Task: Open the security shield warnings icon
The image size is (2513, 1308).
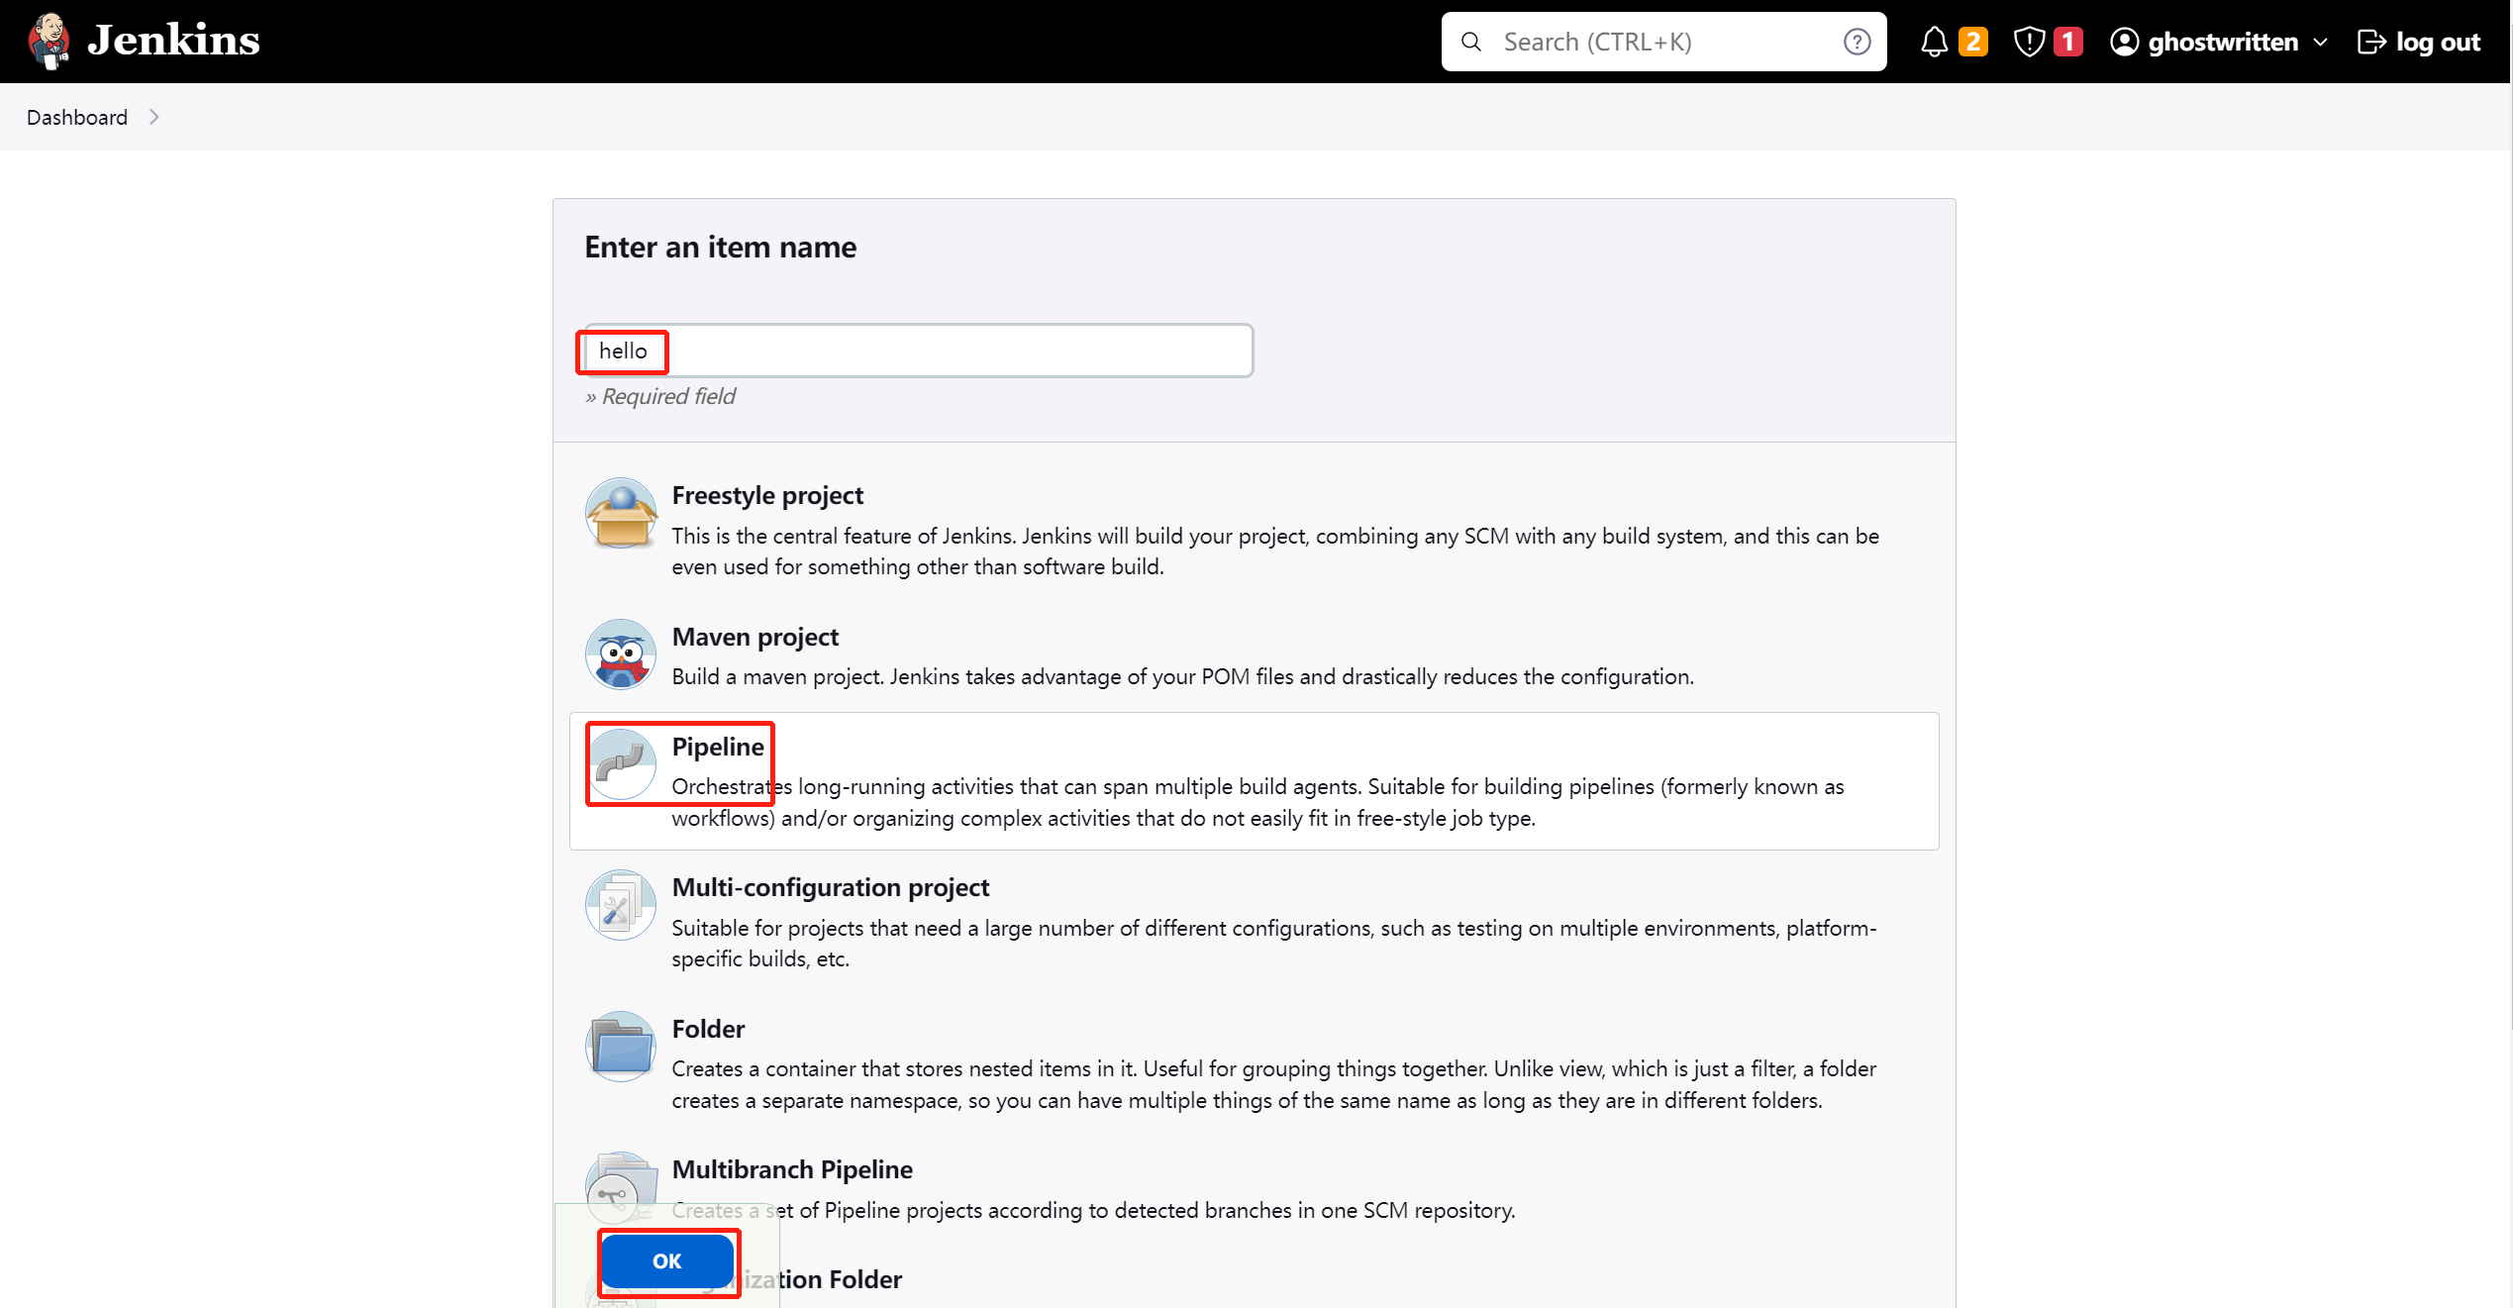Action: 2029,42
